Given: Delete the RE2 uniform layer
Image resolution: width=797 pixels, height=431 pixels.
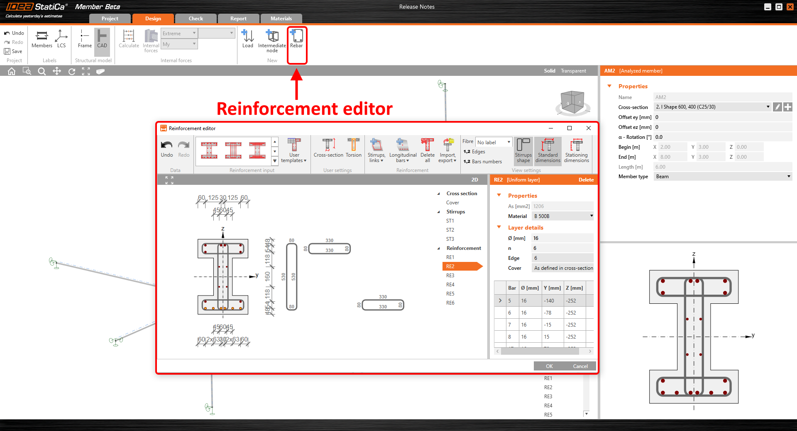Looking at the screenshot, I should coord(586,180).
